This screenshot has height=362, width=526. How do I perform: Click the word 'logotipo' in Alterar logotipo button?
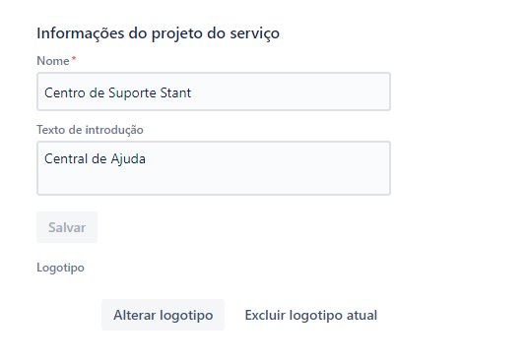tap(186, 316)
